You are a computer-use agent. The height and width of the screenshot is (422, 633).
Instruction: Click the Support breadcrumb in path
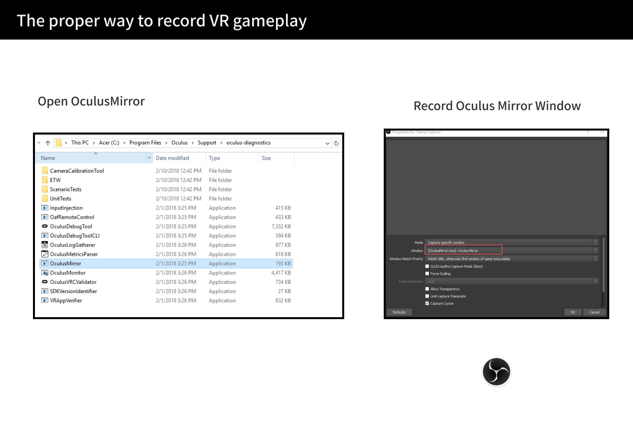(x=207, y=143)
